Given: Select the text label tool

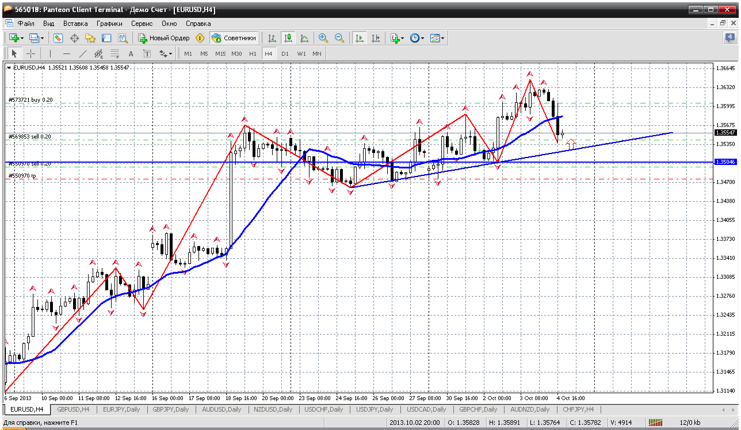Looking at the screenshot, I should (x=147, y=53).
